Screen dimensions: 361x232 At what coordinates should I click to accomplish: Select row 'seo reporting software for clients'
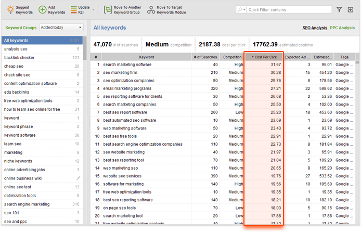[223, 96]
